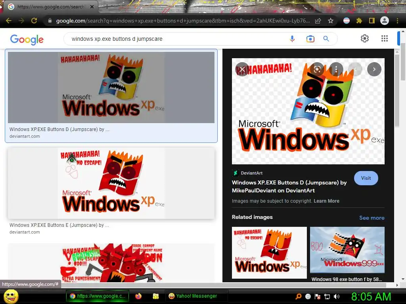Open Google quick settings gear

click(x=365, y=38)
